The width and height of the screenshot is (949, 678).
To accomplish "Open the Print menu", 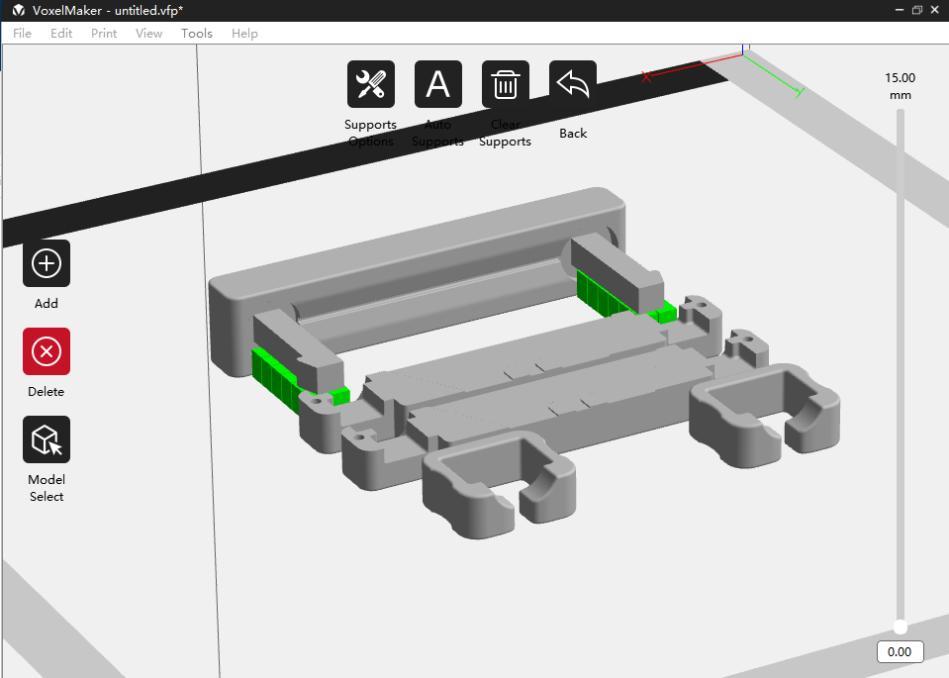I will tap(104, 34).
